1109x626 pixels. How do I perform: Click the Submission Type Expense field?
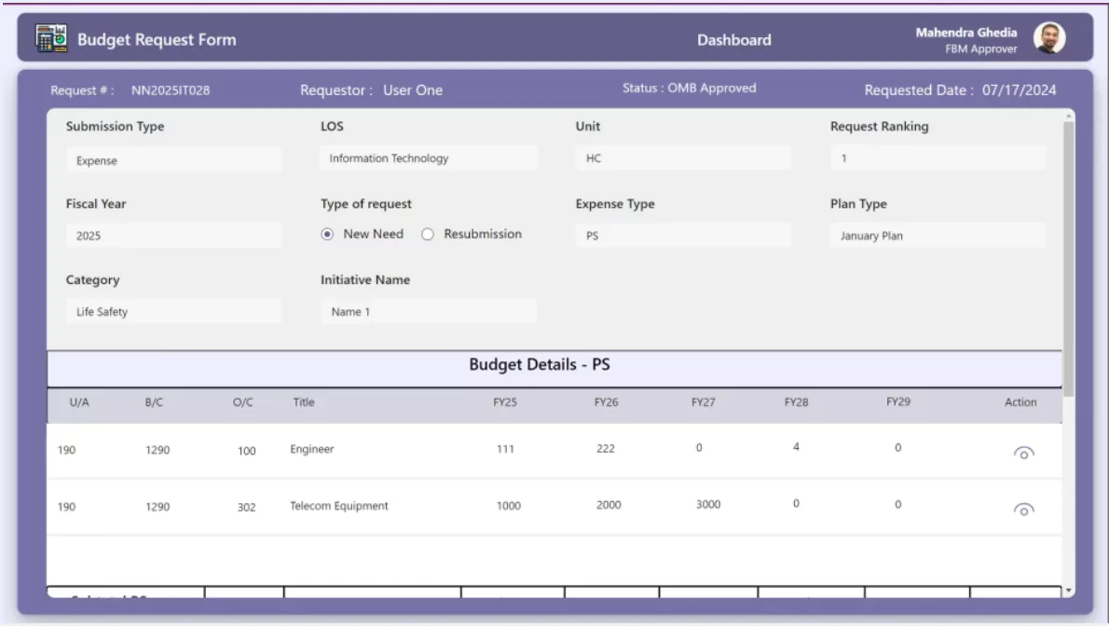(173, 159)
